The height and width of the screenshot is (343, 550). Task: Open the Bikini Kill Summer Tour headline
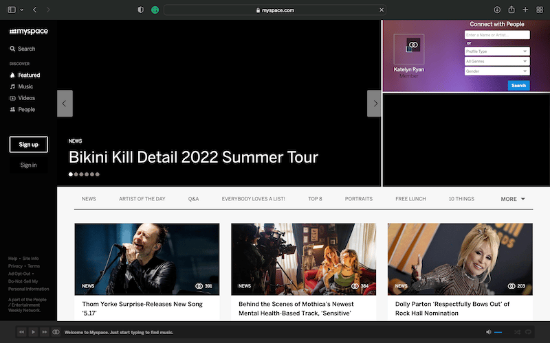point(193,157)
